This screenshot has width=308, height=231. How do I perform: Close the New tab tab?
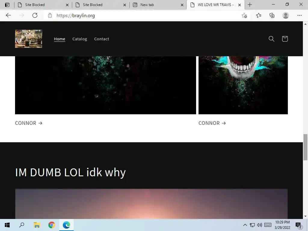(x=182, y=5)
